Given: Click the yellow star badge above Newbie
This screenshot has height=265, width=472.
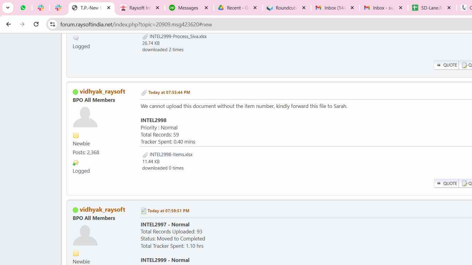Looking at the screenshot, I should [76, 135].
